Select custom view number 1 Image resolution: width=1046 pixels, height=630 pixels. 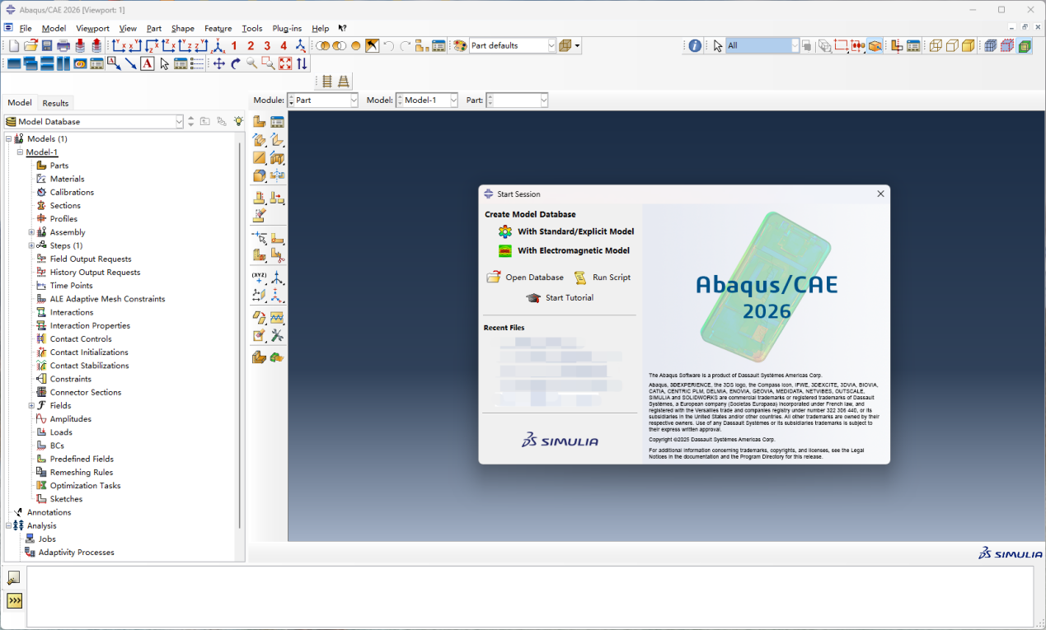point(234,46)
